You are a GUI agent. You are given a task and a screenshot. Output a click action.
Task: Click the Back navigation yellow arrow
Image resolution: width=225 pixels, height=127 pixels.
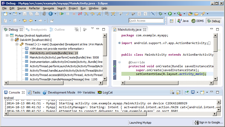[x=31, y=21]
